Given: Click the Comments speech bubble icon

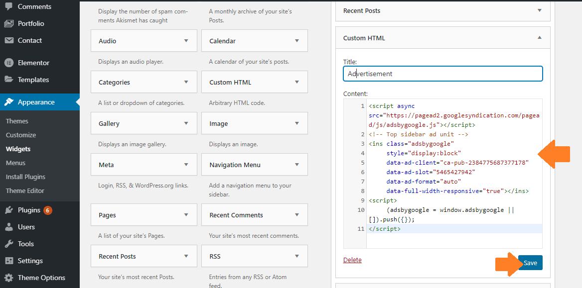Looking at the screenshot, I should tap(9, 6).
